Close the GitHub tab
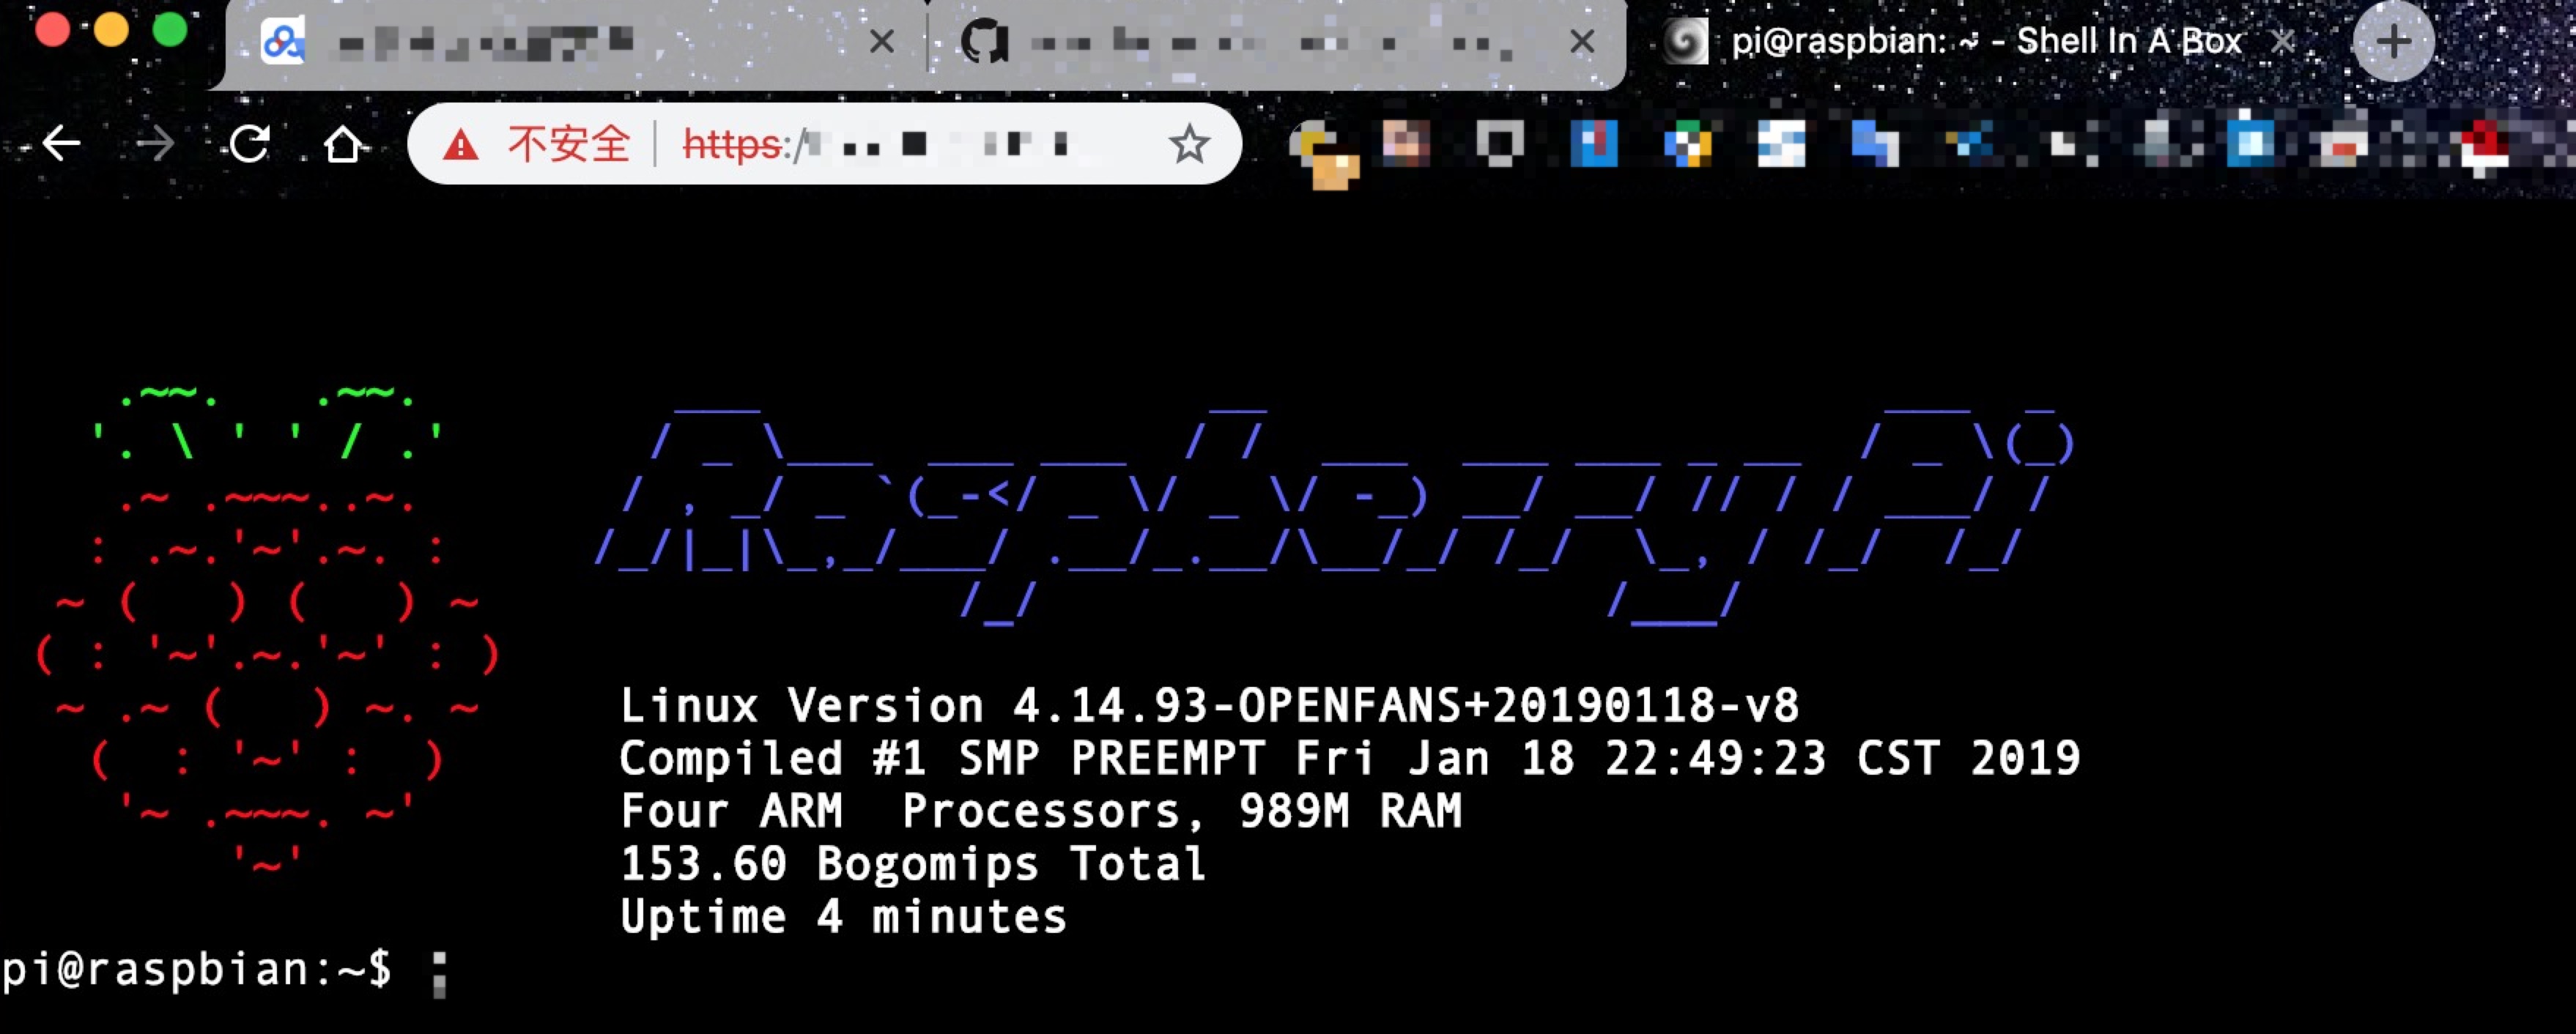The height and width of the screenshot is (1034, 2576). pyautogui.click(x=1582, y=42)
